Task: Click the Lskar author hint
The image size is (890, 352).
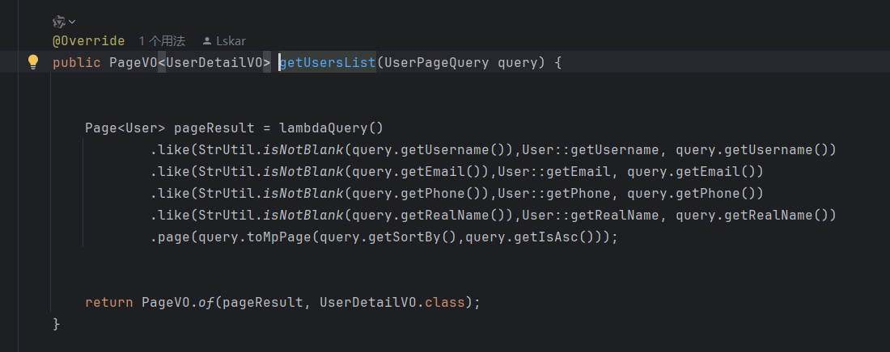Action: [224, 41]
